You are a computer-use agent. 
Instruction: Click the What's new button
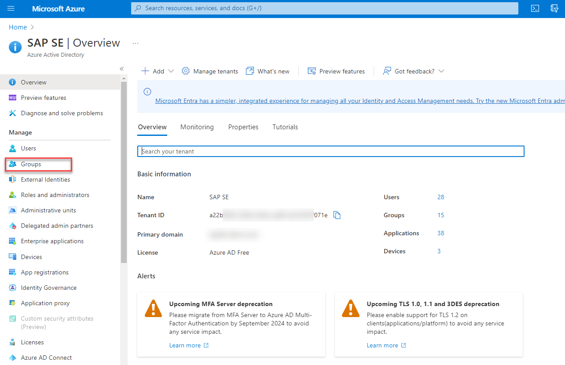click(x=268, y=71)
